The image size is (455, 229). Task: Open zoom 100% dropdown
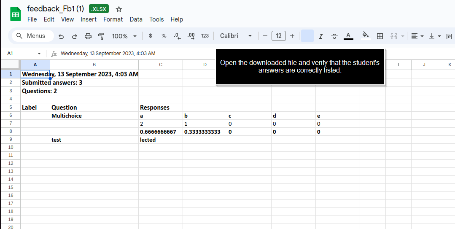(x=124, y=36)
